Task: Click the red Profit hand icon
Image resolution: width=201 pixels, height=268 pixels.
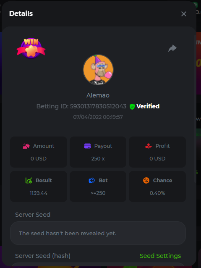Action: click(x=149, y=146)
